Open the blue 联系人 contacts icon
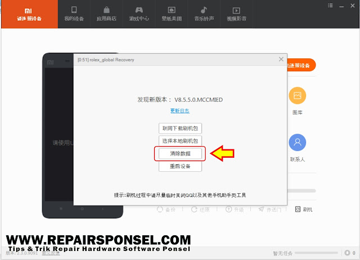360x260 pixels. tap(298, 143)
